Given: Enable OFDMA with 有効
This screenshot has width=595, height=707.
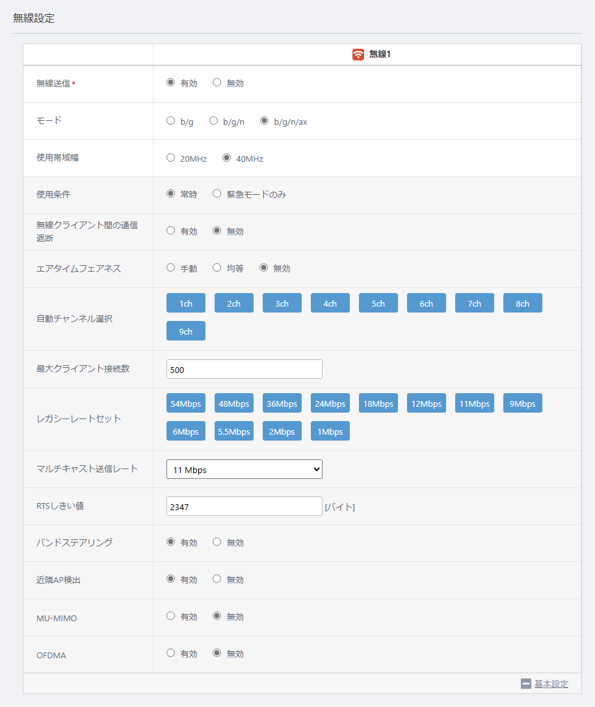Looking at the screenshot, I should click(x=170, y=652).
